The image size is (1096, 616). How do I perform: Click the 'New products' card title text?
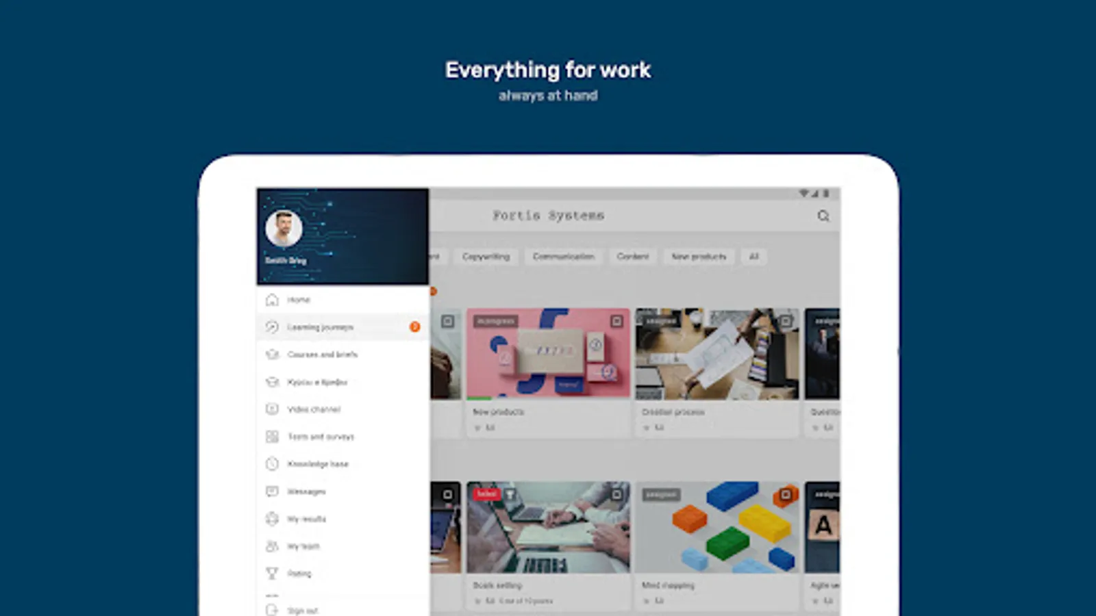[498, 412]
